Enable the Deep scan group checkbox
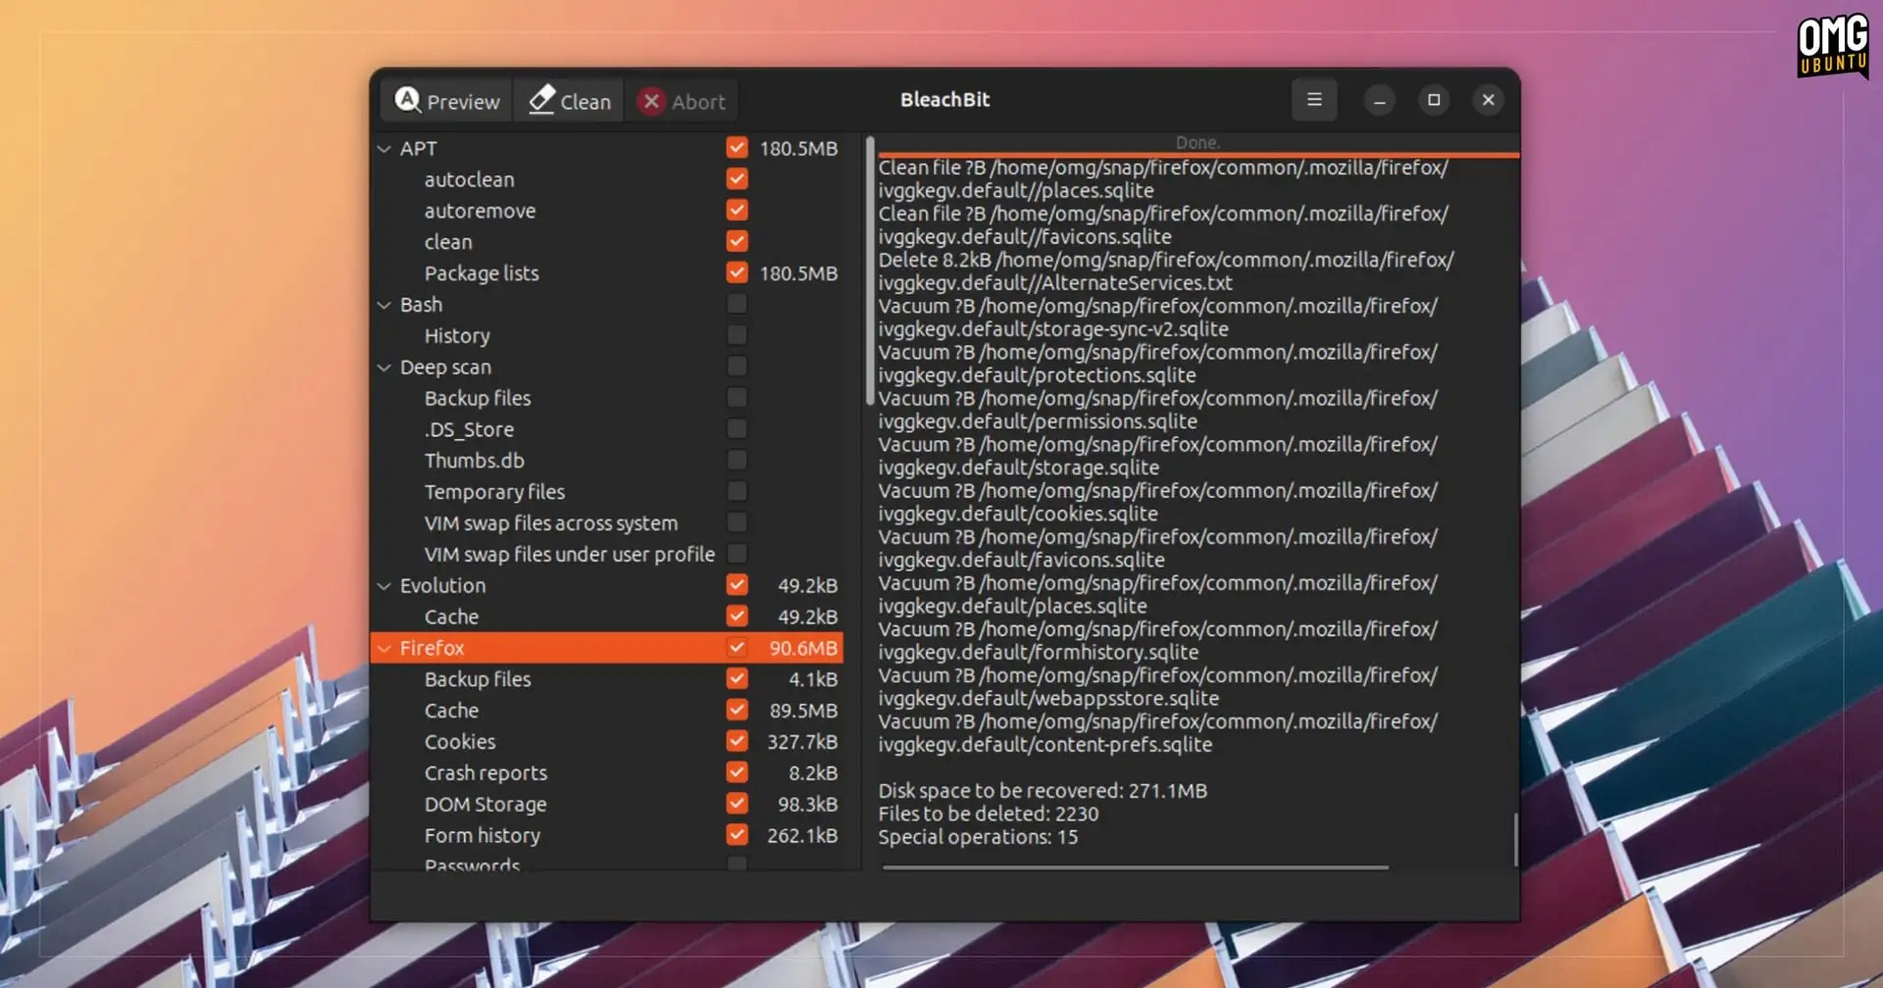1883x988 pixels. click(737, 367)
